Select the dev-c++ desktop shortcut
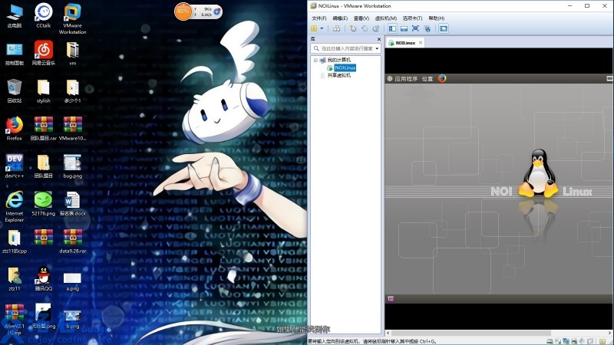 tap(15, 166)
